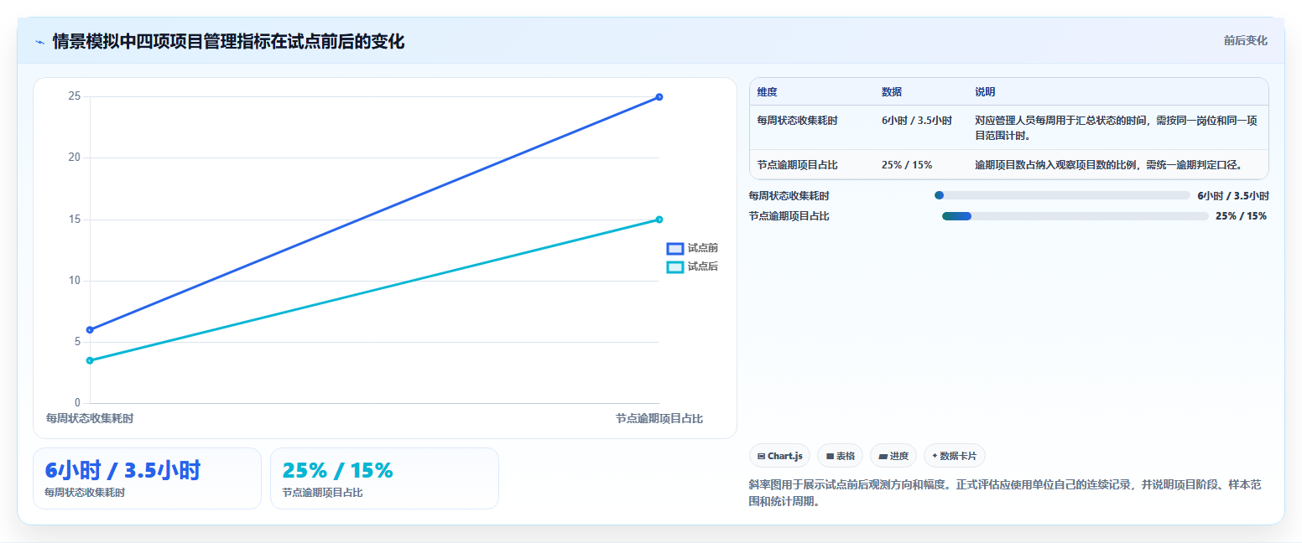Click the 说明 column header
The image size is (1302, 543).
[x=985, y=91]
